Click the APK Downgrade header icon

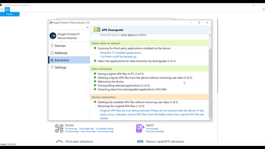[x=97, y=30]
